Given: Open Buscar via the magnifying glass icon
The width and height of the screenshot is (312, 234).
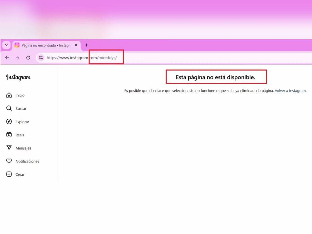Looking at the screenshot, I should click(x=9, y=108).
